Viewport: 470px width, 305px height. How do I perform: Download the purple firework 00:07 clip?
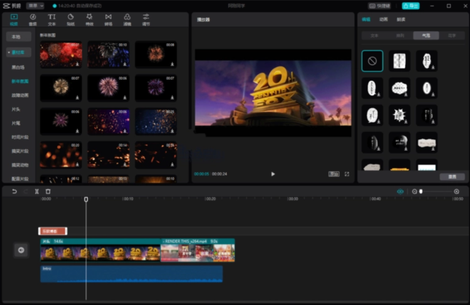click(172, 98)
